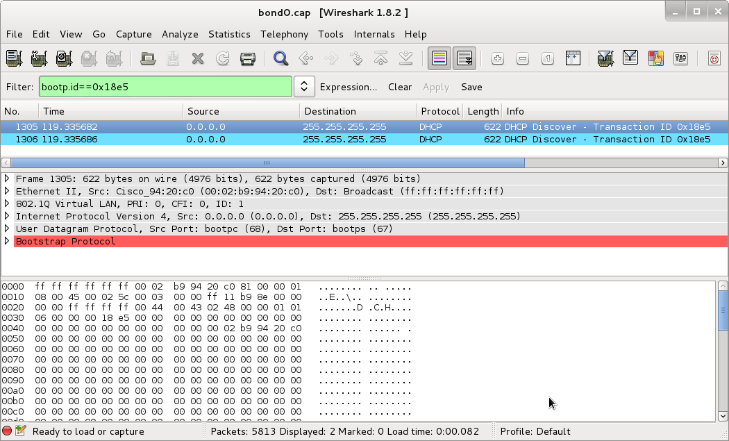The image size is (729, 441).
Task: Open the capture interfaces list icon
Action: click(14, 58)
